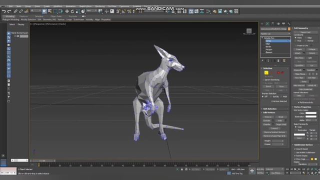
Task: Toggle the 3D Snaps button
Action: (x=118, y=11)
